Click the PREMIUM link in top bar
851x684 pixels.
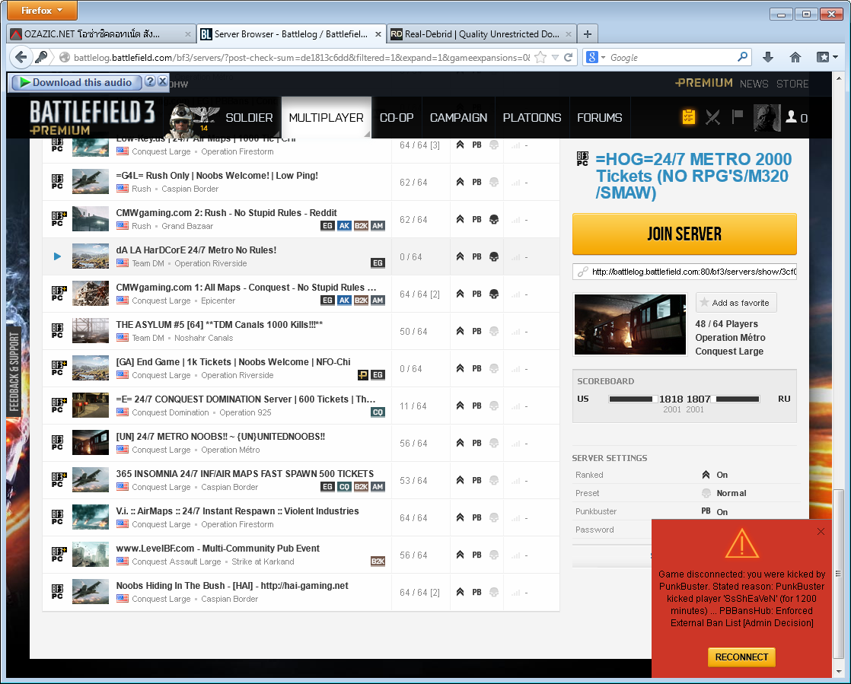pyautogui.click(x=704, y=83)
